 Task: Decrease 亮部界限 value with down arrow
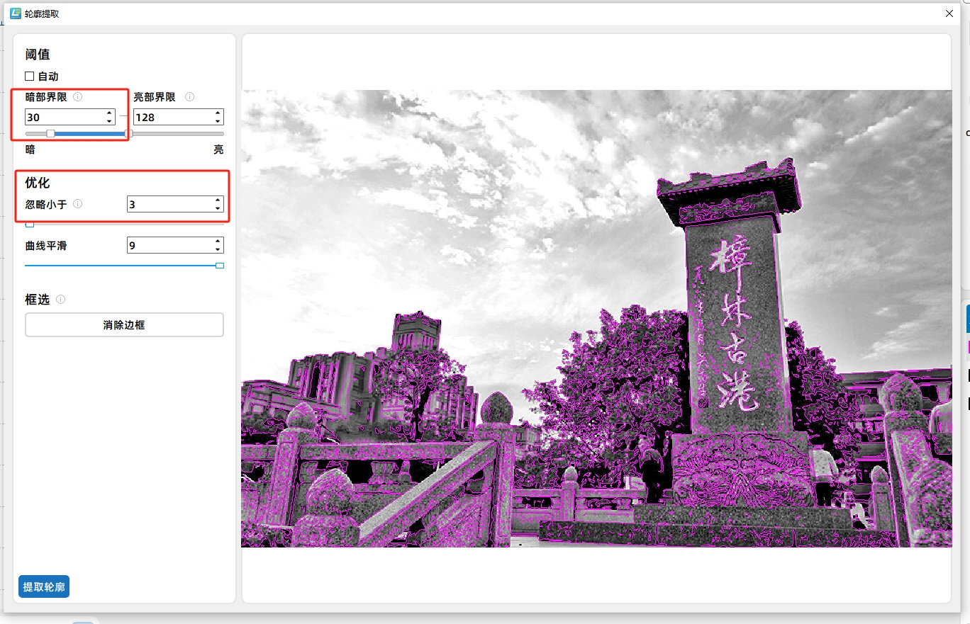(x=218, y=121)
